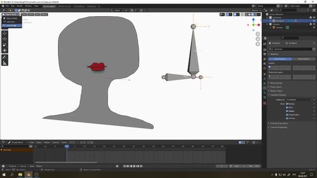
Task: Open the Object Mode dropdown
Action: [11, 14]
